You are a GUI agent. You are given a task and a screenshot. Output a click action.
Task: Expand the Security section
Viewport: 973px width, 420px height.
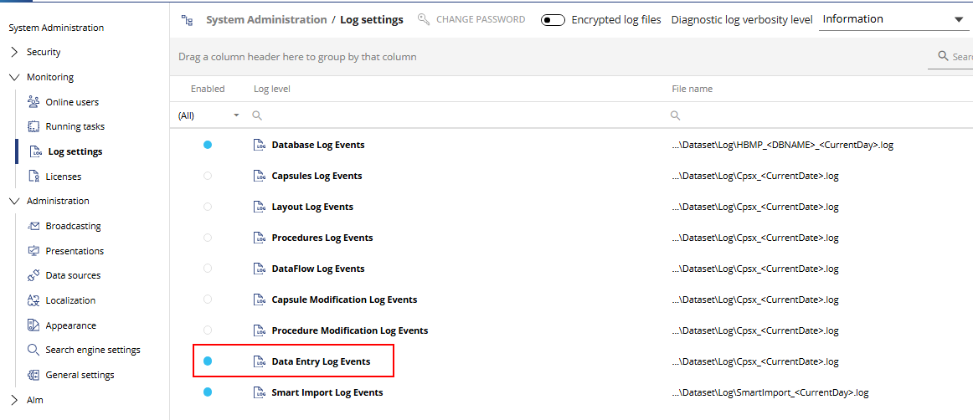(x=16, y=52)
